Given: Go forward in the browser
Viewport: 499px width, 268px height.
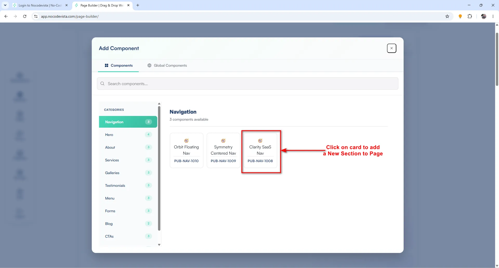Looking at the screenshot, I should click(15, 16).
